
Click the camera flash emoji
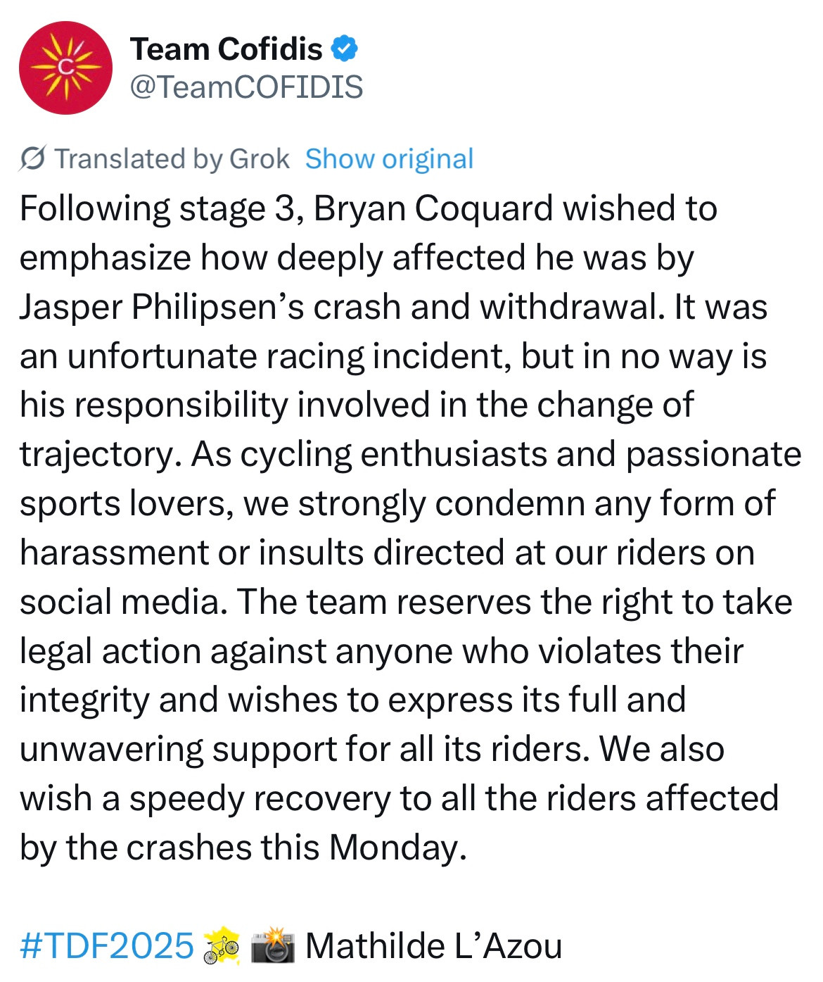[274, 945]
